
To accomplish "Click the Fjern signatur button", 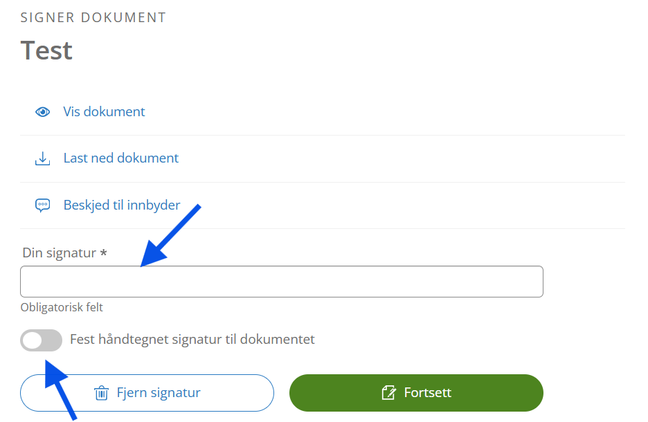I will pos(147,393).
